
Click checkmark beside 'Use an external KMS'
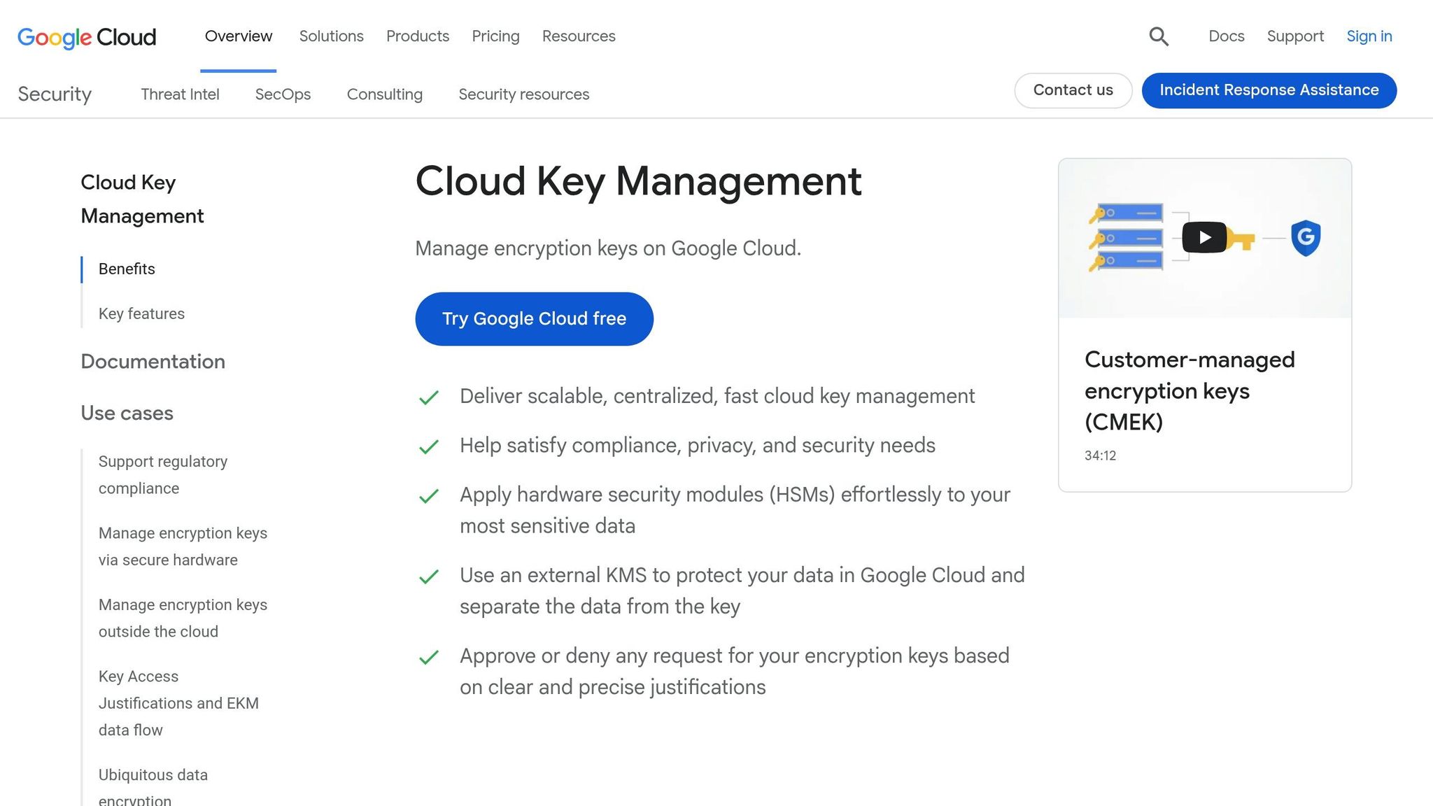coord(429,577)
